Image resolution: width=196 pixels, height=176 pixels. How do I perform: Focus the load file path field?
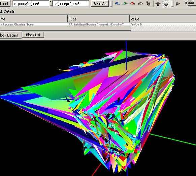tap(31, 4)
